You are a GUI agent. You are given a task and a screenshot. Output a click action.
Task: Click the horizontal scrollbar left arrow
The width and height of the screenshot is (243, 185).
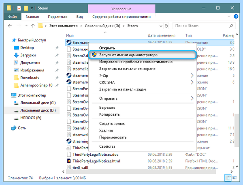coord(63,172)
